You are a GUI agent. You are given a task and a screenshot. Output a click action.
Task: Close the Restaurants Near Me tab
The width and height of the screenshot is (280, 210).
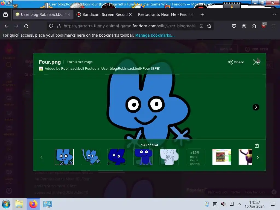coord(192,14)
